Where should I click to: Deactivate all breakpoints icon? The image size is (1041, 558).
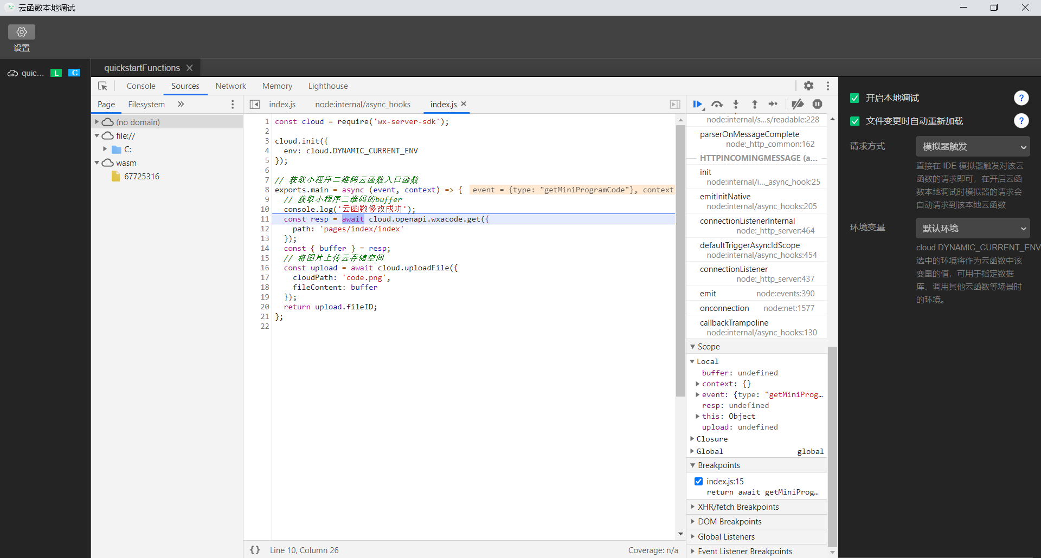click(x=797, y=104)
